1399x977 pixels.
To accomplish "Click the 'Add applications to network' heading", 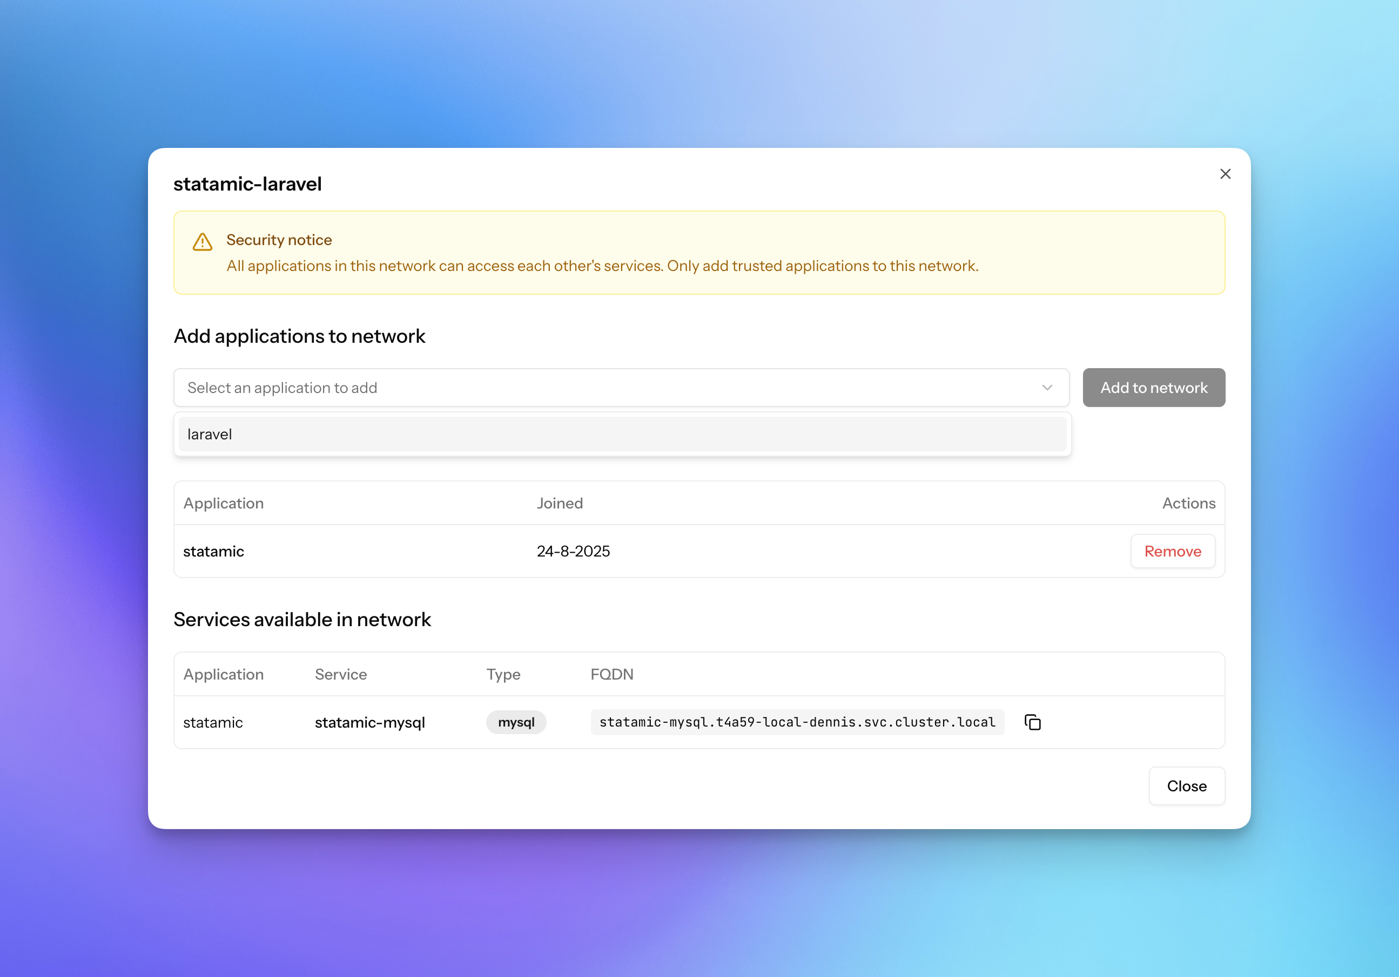I will coord(299,336).
